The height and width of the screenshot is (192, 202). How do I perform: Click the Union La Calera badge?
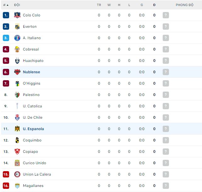click(17, 174)
